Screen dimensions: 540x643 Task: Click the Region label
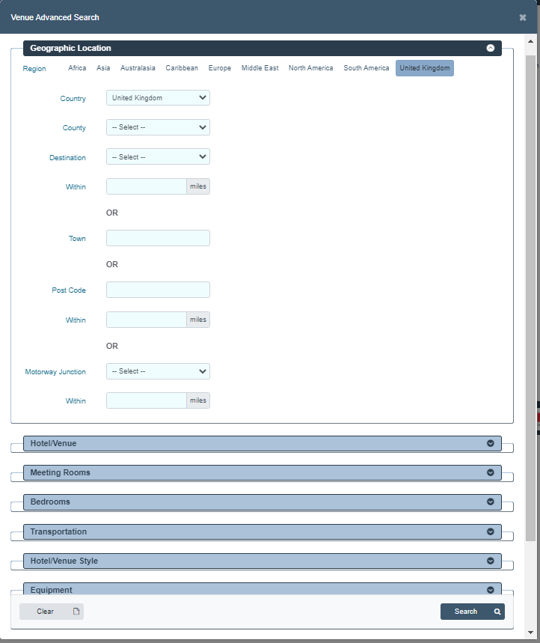tap(34, 69)
